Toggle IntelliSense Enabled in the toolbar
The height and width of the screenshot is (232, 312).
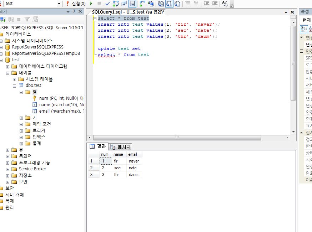pyautogui.click(x=132, y=3)
